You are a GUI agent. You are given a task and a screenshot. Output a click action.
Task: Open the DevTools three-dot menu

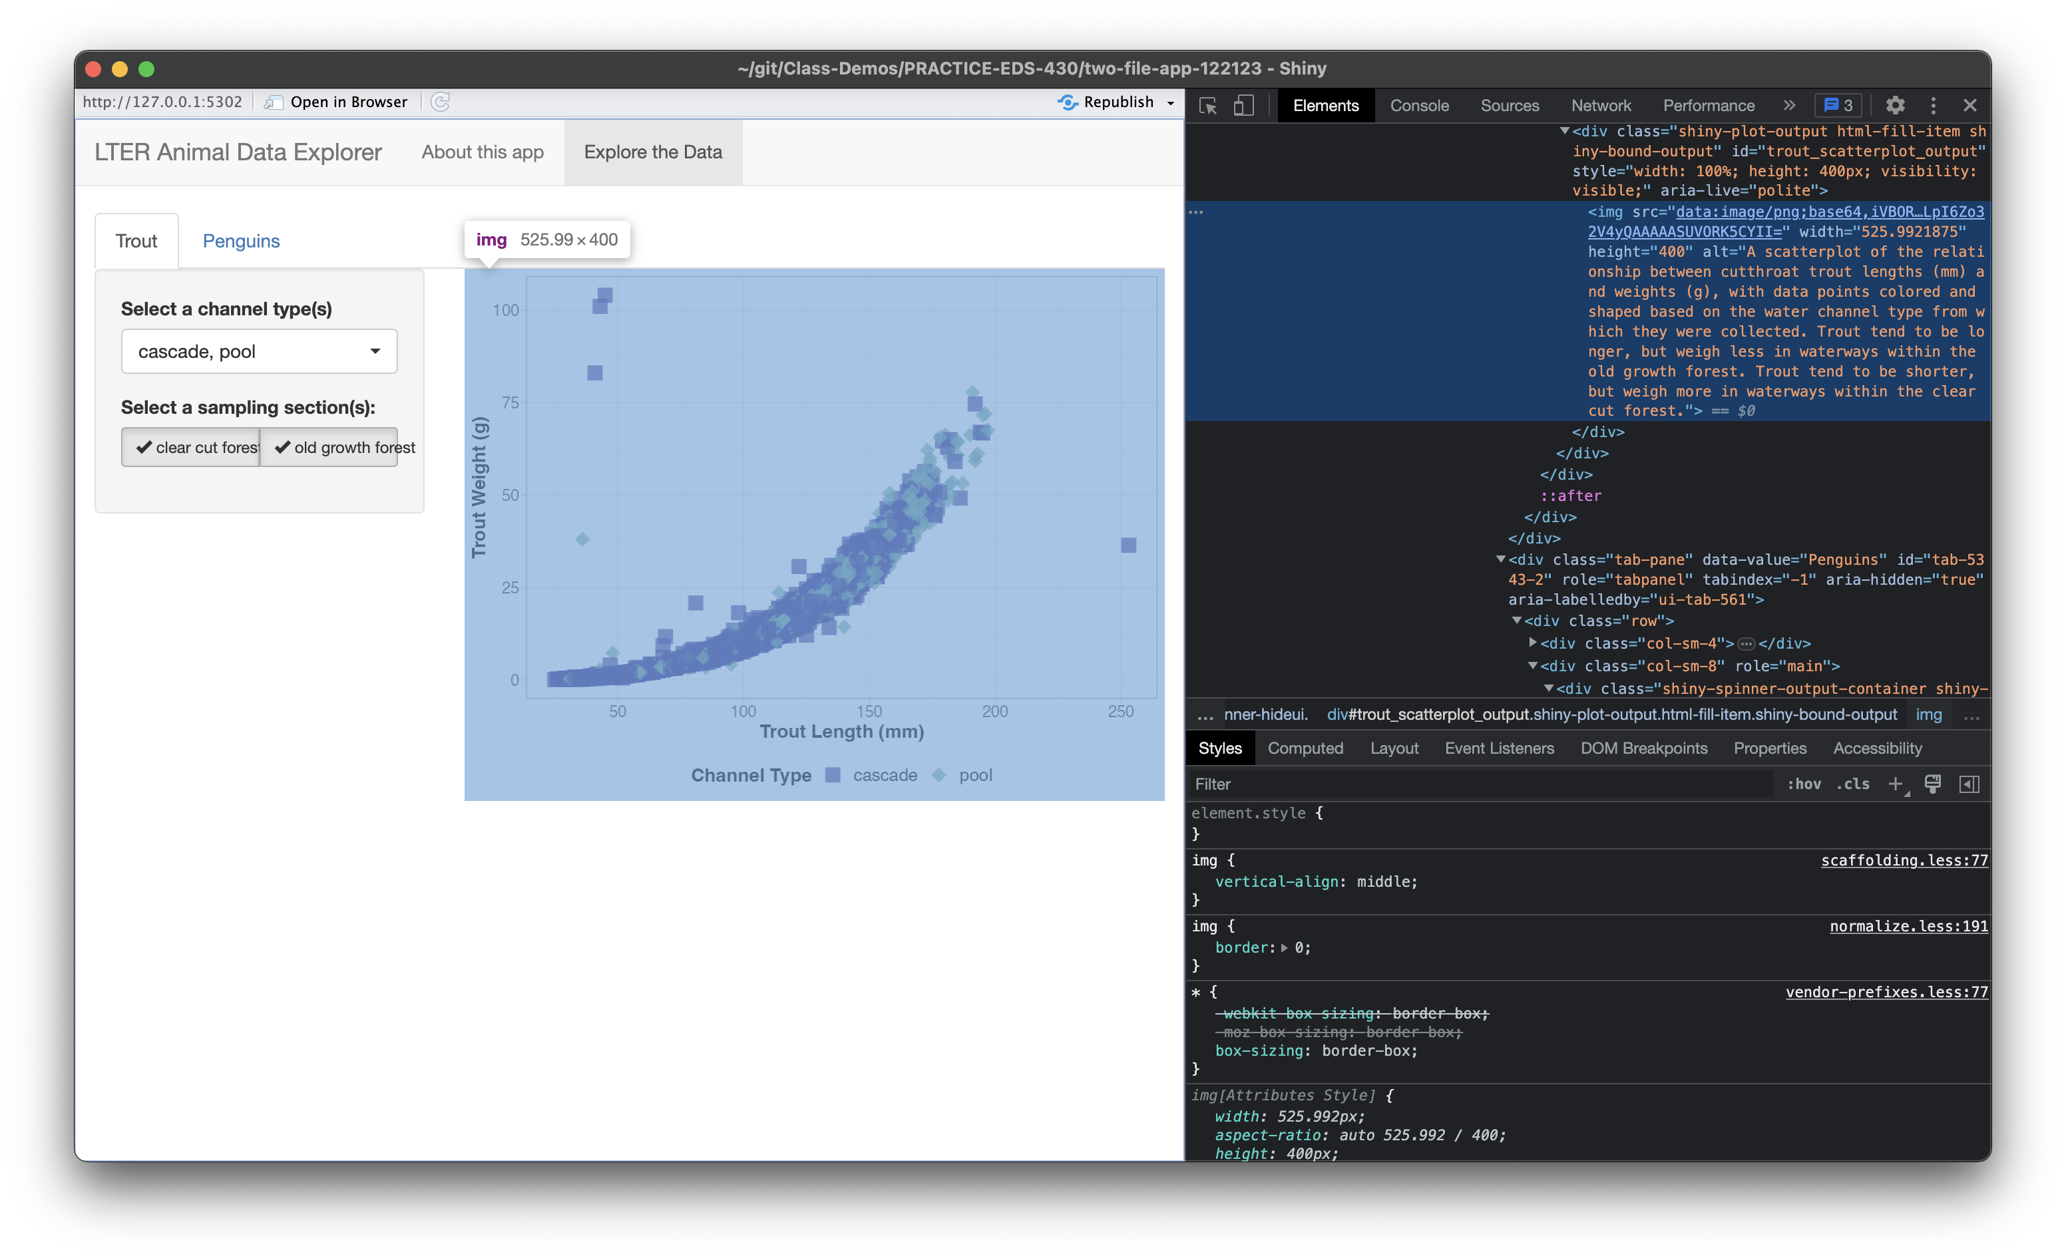tap(1934, 106)
